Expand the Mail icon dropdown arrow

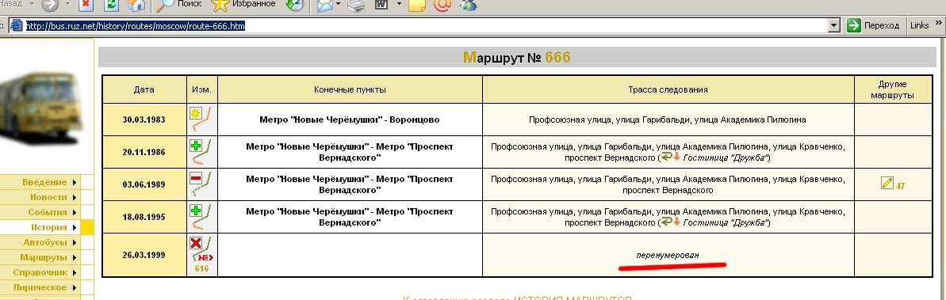pyautogui.click(x=339, y=5)
